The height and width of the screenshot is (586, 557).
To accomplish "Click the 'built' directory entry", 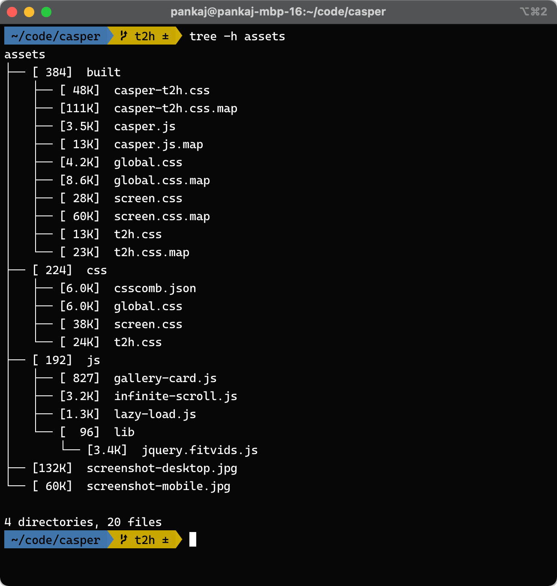I will pos(104,72).
